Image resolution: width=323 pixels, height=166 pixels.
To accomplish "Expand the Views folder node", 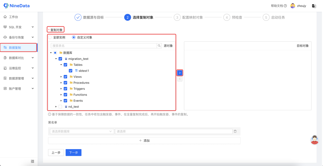I will 61,77.
